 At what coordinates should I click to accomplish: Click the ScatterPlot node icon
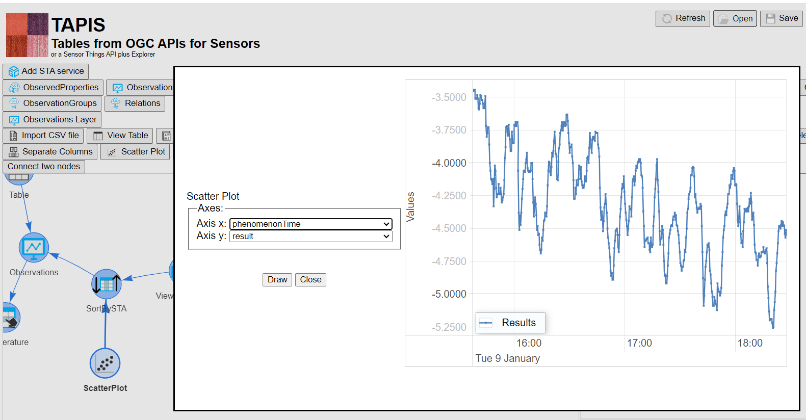pyautogui.click(x=105, y=363)
